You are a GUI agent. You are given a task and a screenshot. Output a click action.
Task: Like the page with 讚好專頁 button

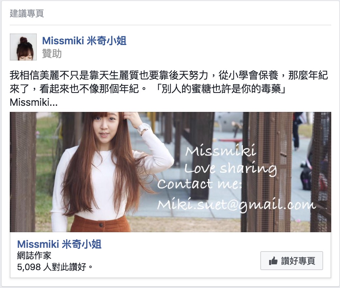coord(292,261)
